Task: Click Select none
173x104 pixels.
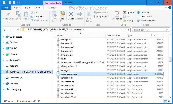Action: 144,16
